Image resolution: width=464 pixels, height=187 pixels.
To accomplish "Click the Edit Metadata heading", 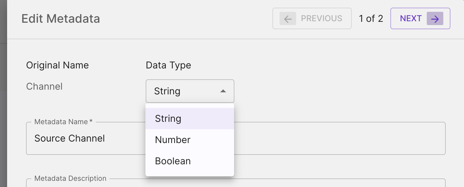I will (x=61, y=19).
